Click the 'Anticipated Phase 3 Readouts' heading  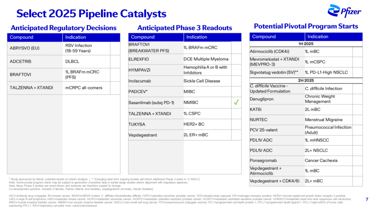184,28
